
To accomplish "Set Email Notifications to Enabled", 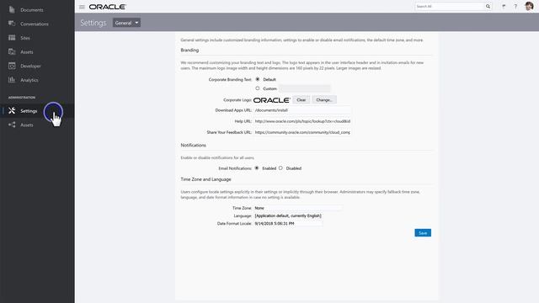I will [257, 168].
